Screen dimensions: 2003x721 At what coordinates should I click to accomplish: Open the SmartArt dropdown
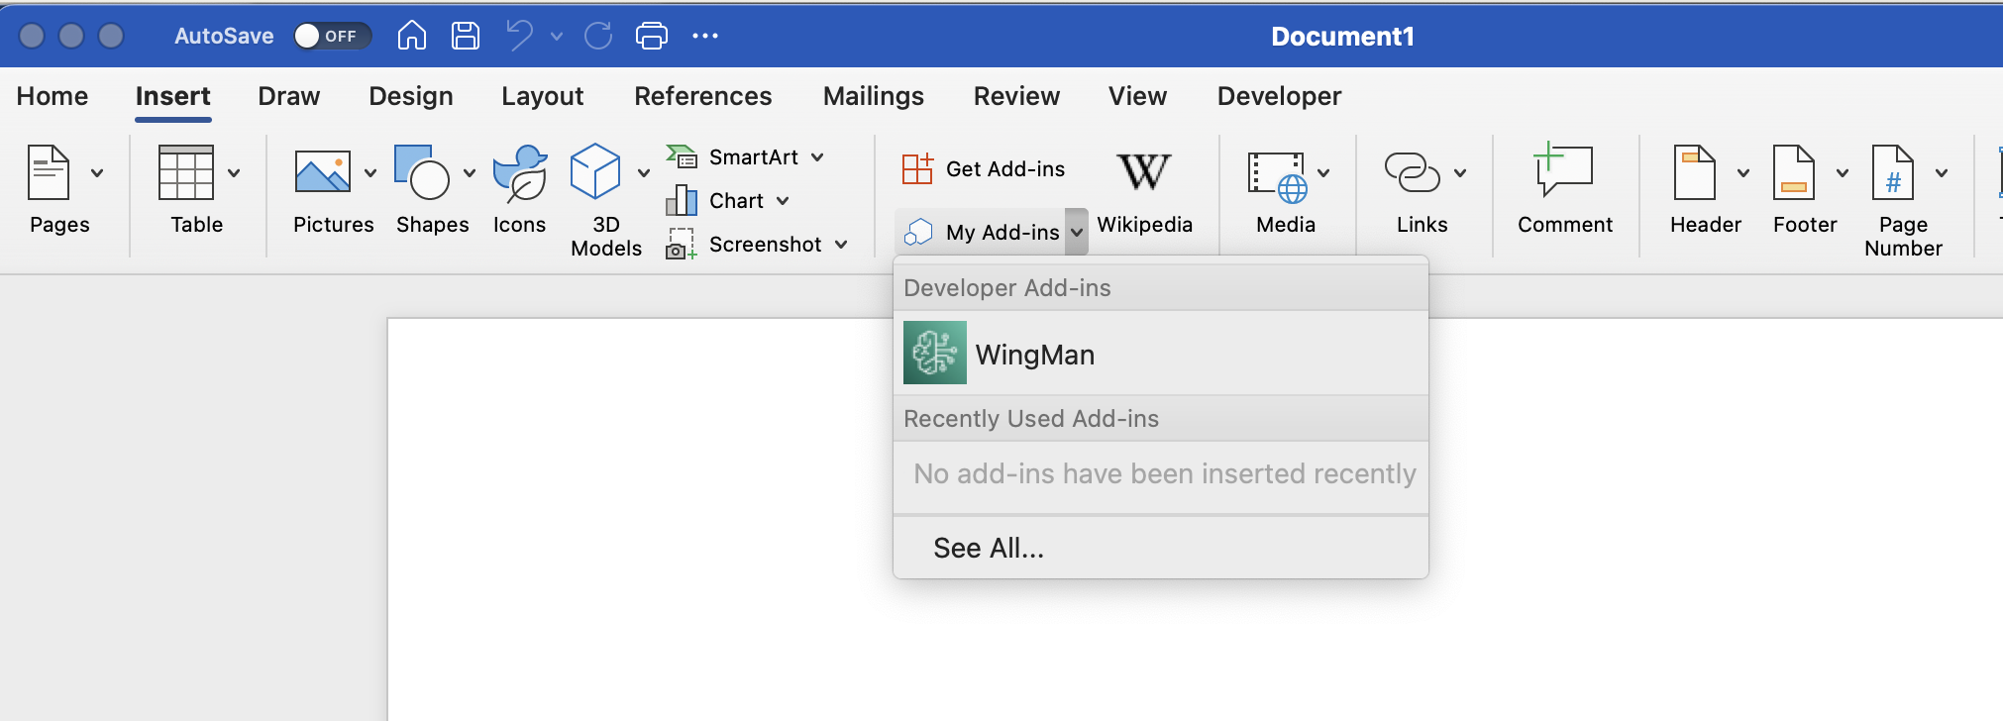(817, 157)
